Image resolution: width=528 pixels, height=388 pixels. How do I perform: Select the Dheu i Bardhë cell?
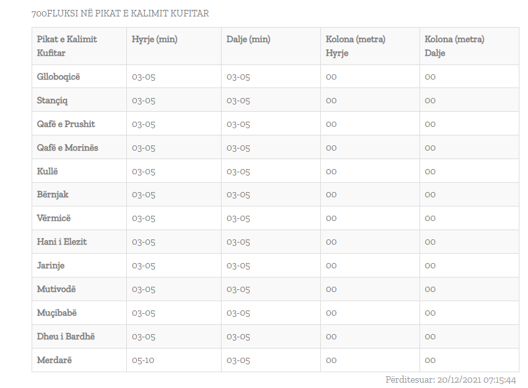66,336
